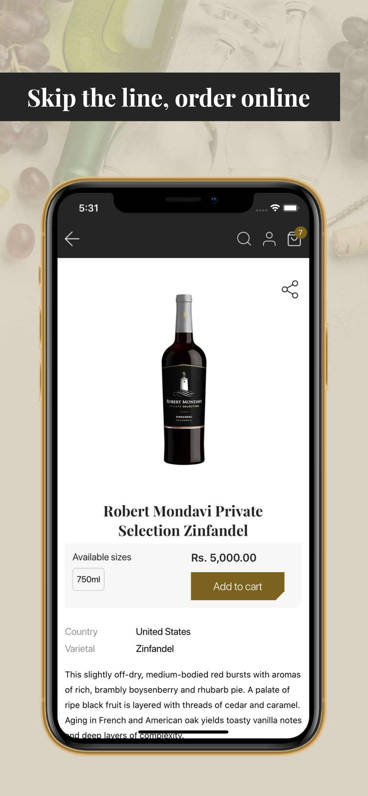The width and height of the screenshot is (368, 796).
Task: Tap the Rs. 5,000.00 price
Action: [224, 558]
